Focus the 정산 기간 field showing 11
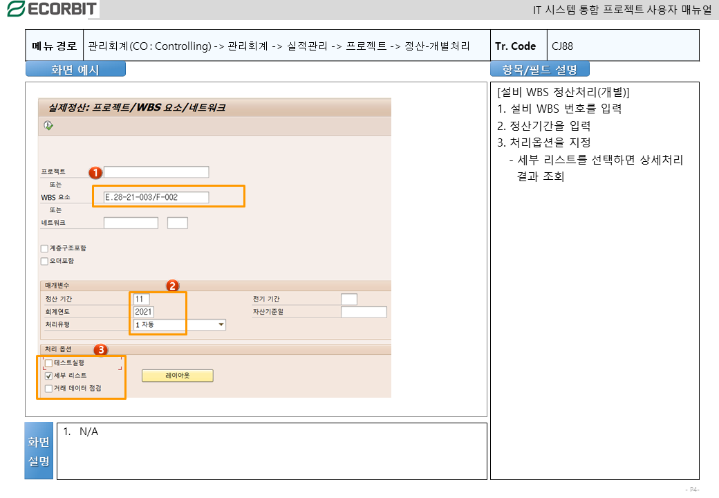 [141, 299]
